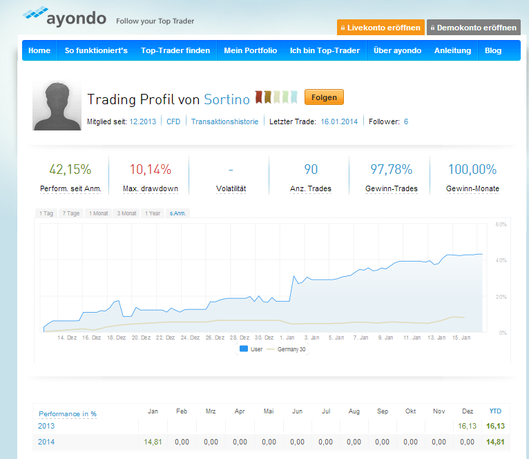Select the 1 Year chart tab
The height and width of the screenshot is (459, 529).
[x=153, y=213]
